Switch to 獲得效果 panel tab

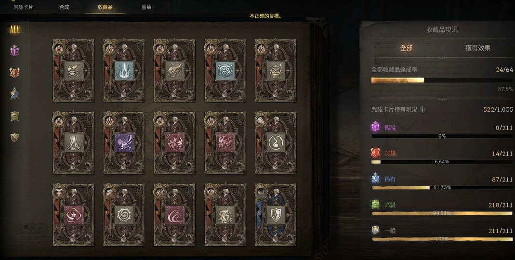click(x=477, y=48)
